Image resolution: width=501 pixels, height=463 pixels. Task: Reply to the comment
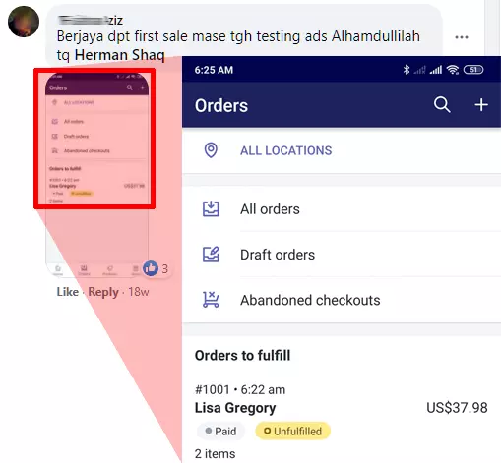pos(103,292)
